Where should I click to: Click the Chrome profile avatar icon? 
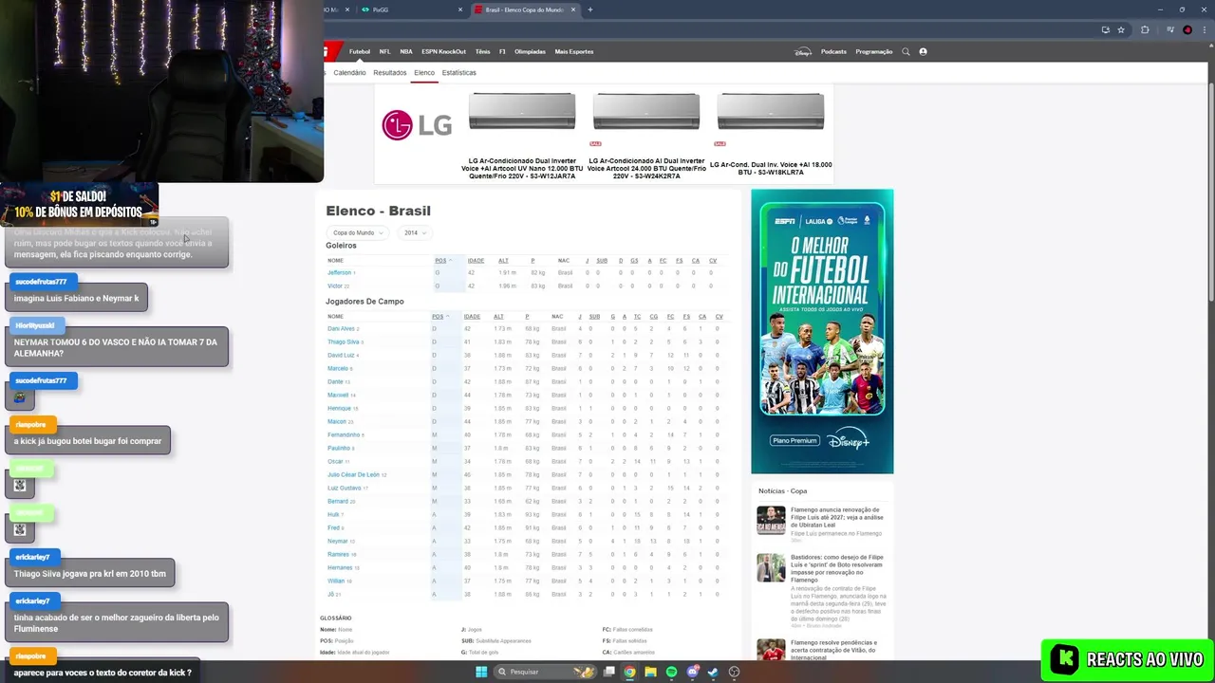click(x=1187, y=29)
